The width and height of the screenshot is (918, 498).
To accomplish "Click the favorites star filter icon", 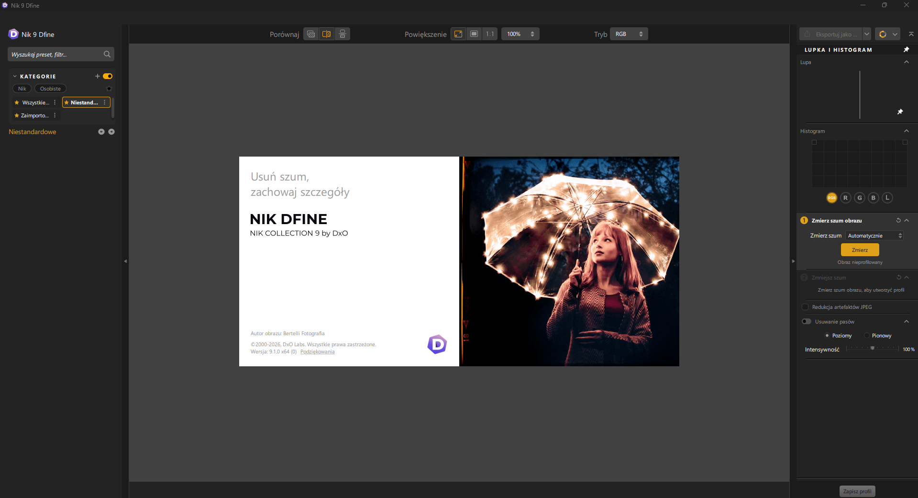I will (109, 89).
